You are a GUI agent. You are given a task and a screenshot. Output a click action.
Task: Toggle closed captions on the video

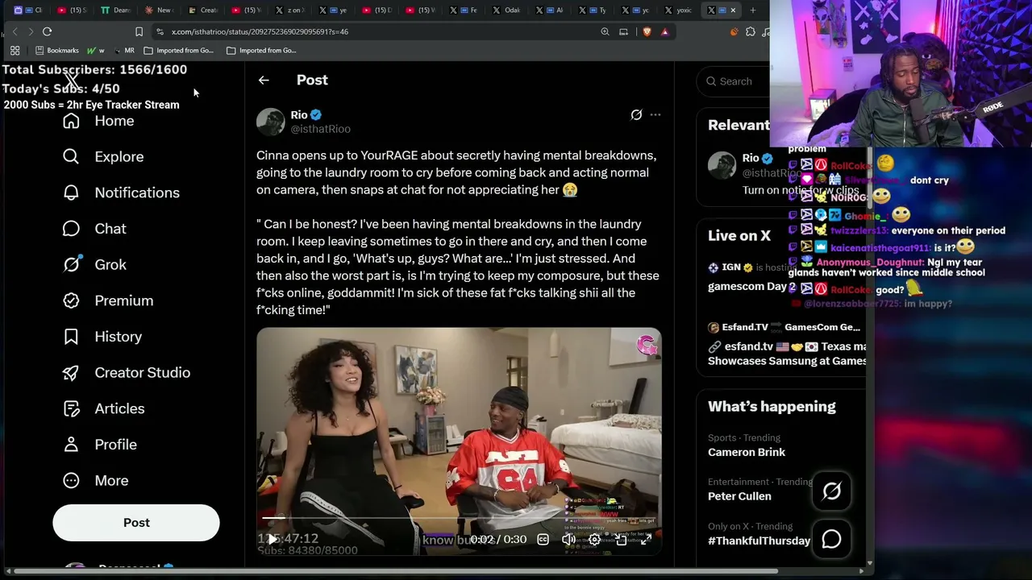point(543,540)
